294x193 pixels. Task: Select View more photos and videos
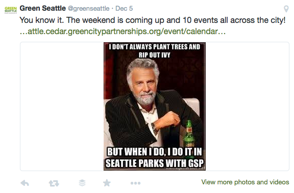245,182
